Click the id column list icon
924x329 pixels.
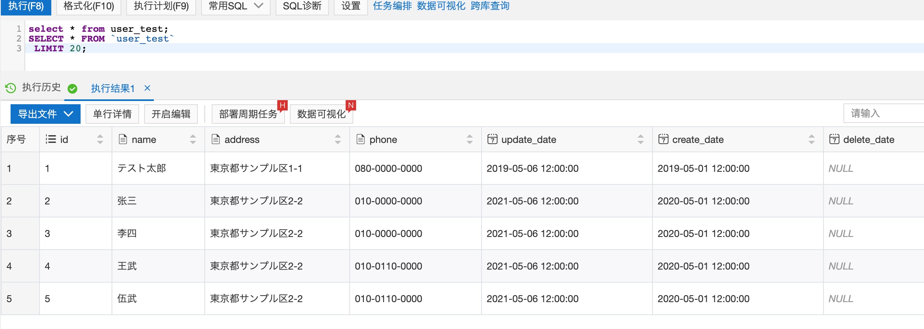(x=51, y=139)
